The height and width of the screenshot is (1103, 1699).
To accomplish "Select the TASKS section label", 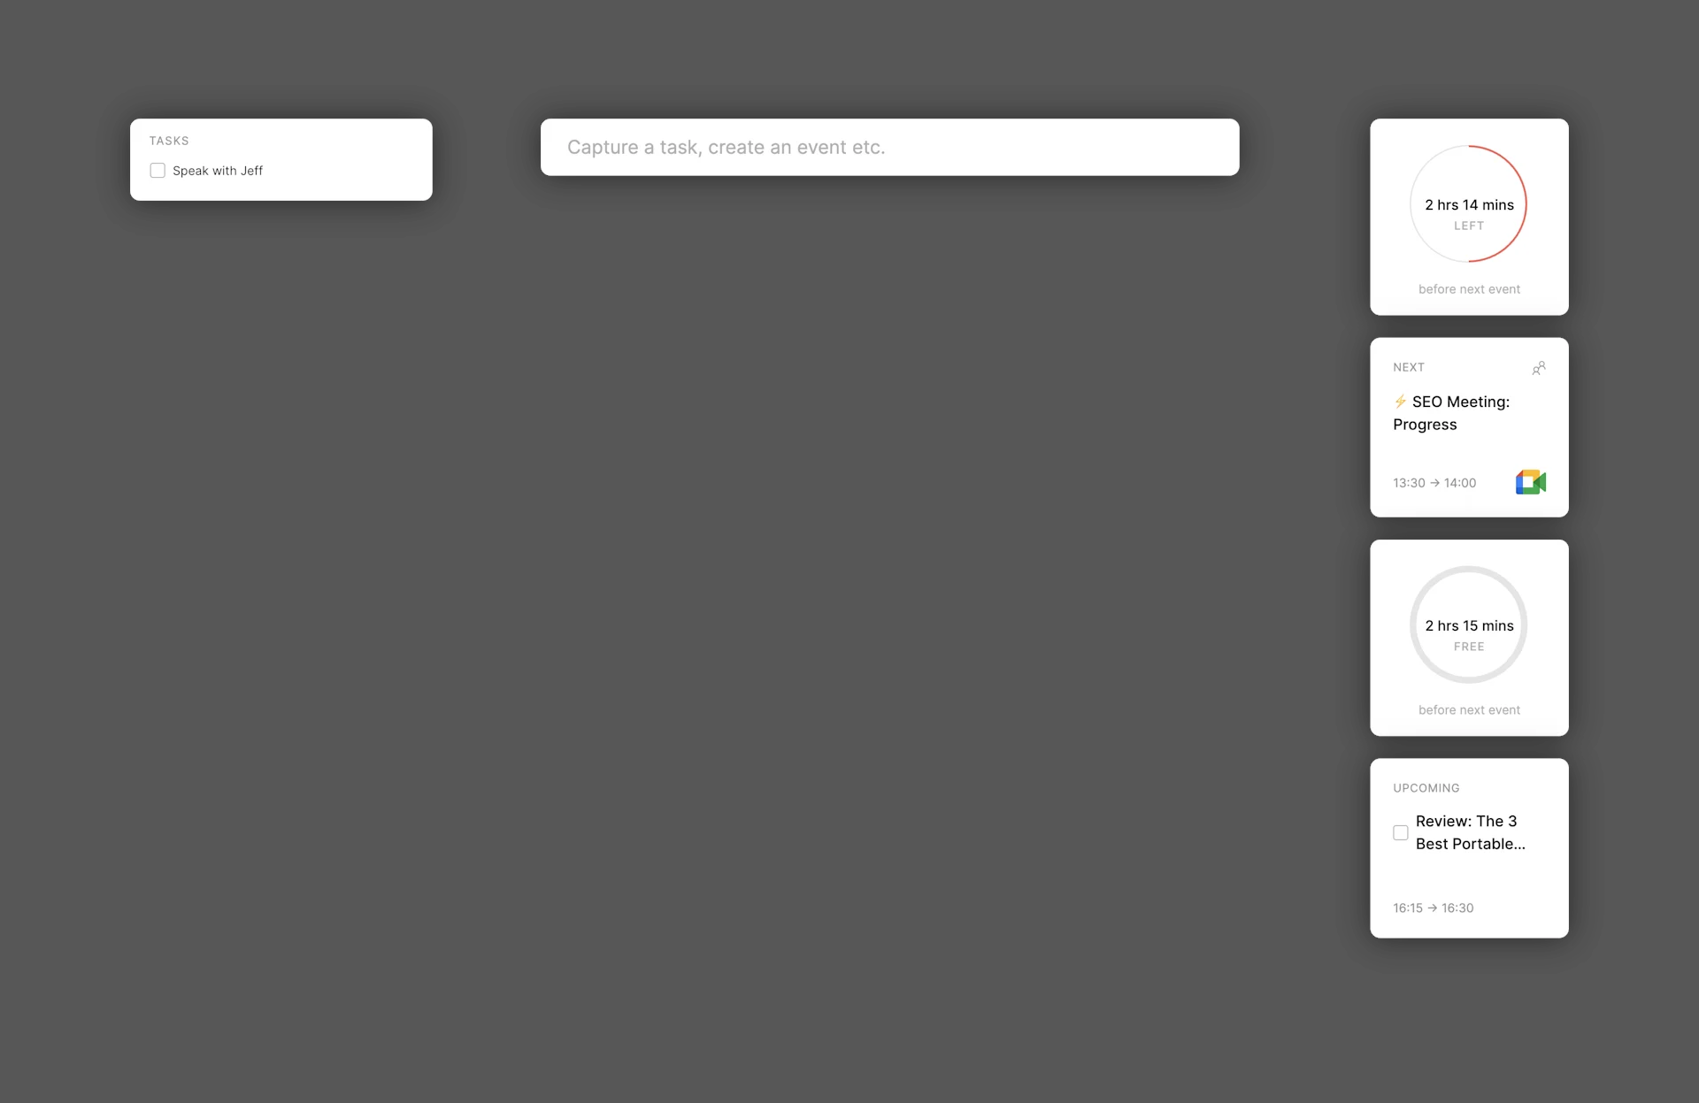I will coord(168,140).
